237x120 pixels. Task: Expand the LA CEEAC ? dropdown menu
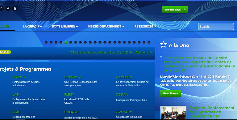pos(32,27)
